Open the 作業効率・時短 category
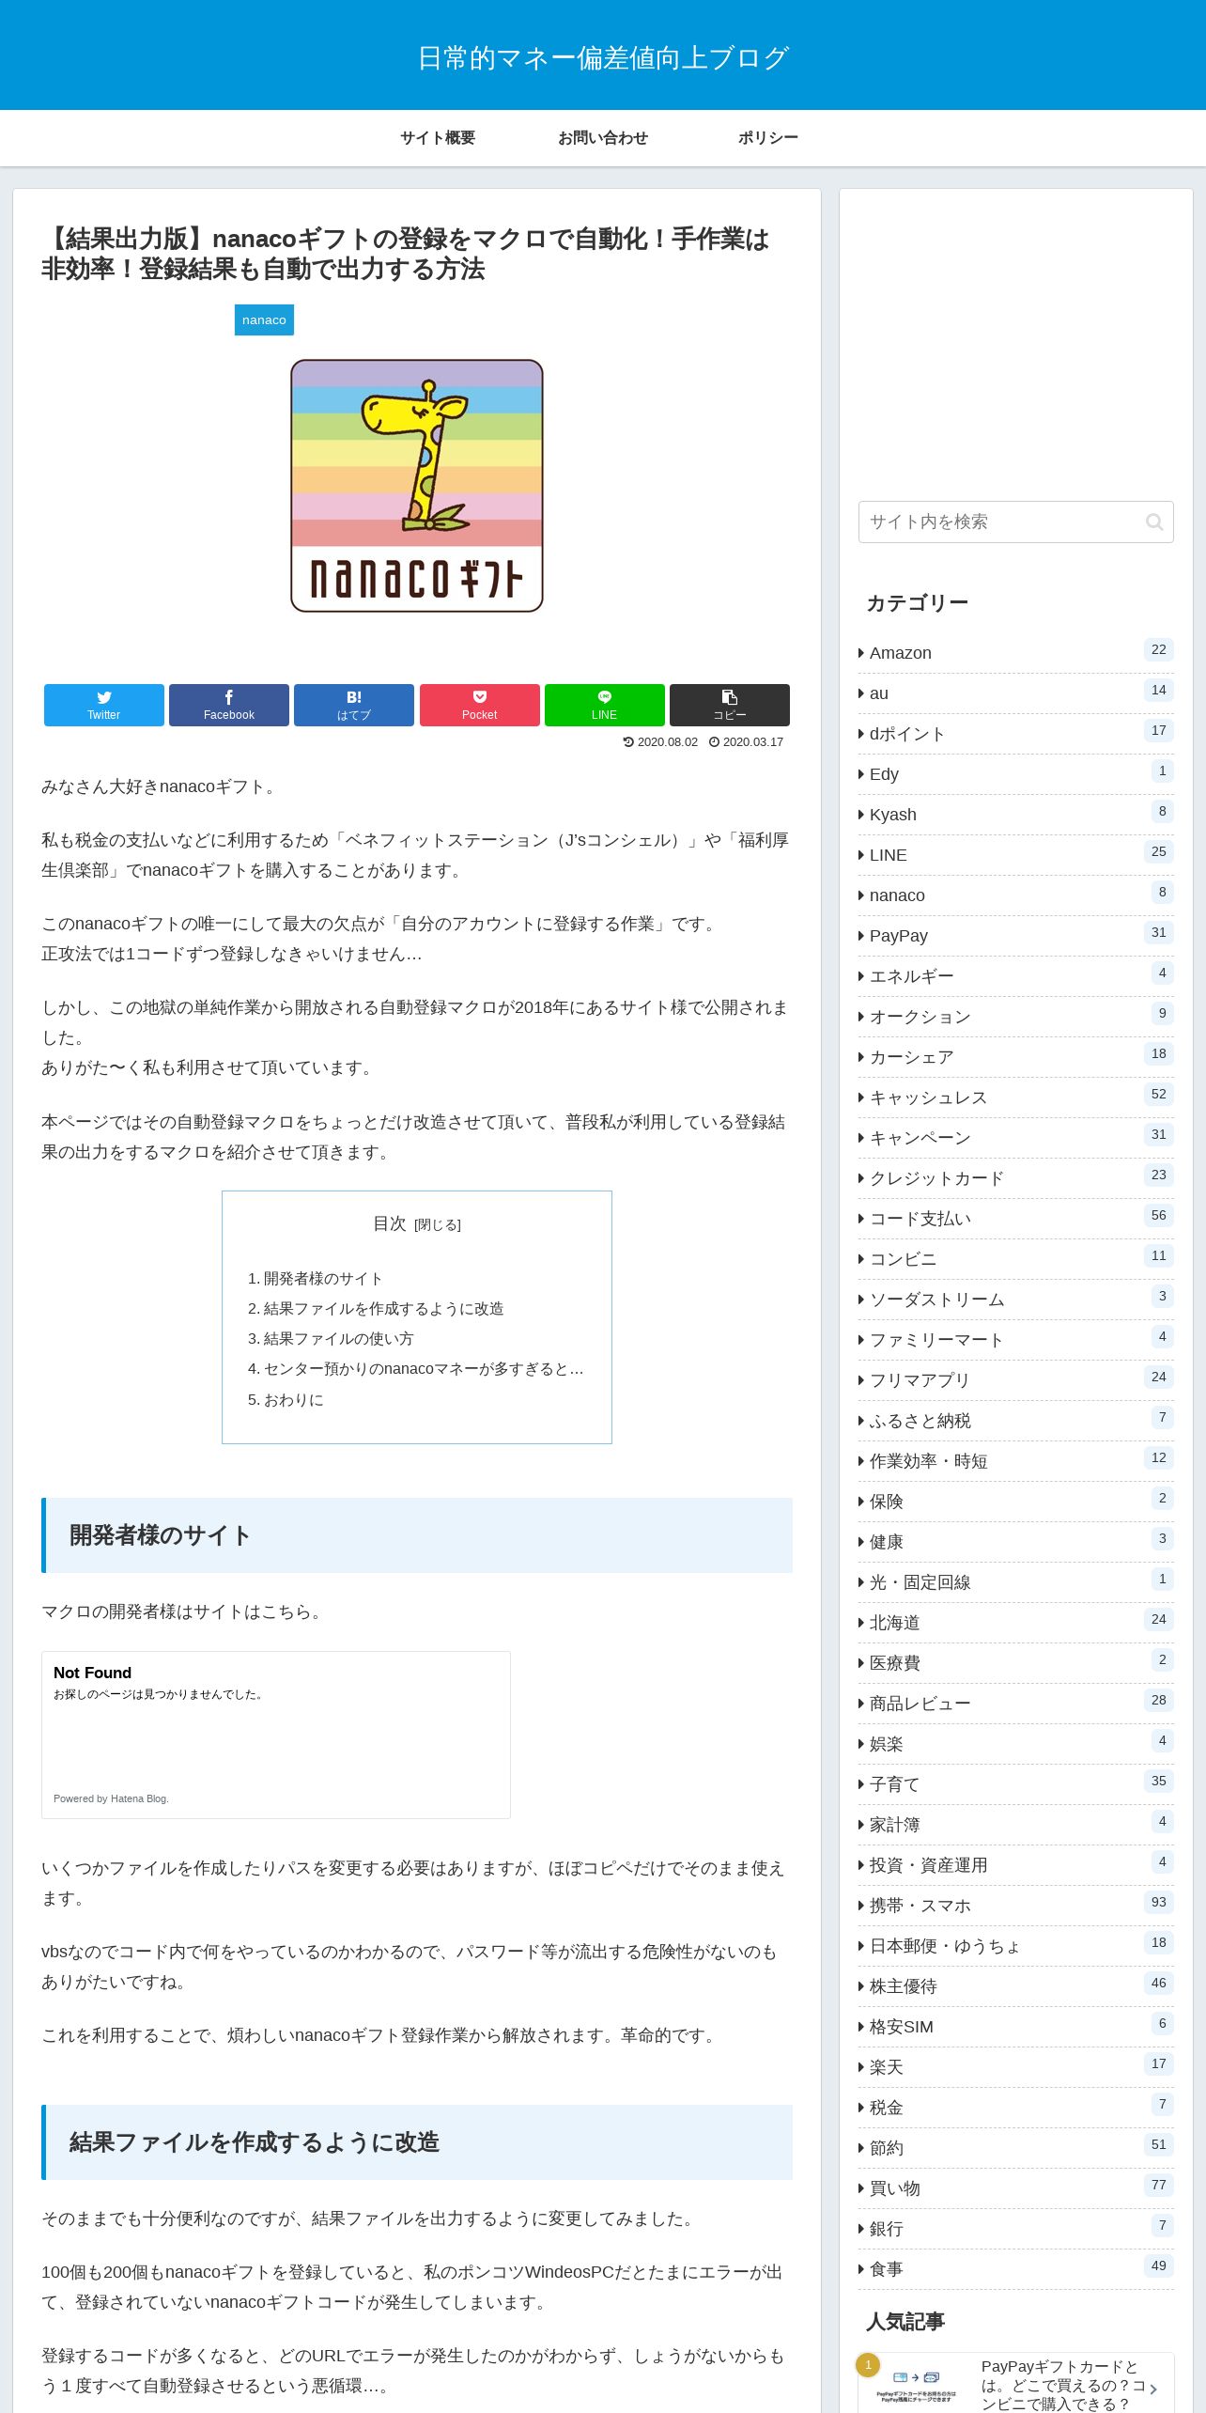1206x2413 pixels. (1016, 1461)
